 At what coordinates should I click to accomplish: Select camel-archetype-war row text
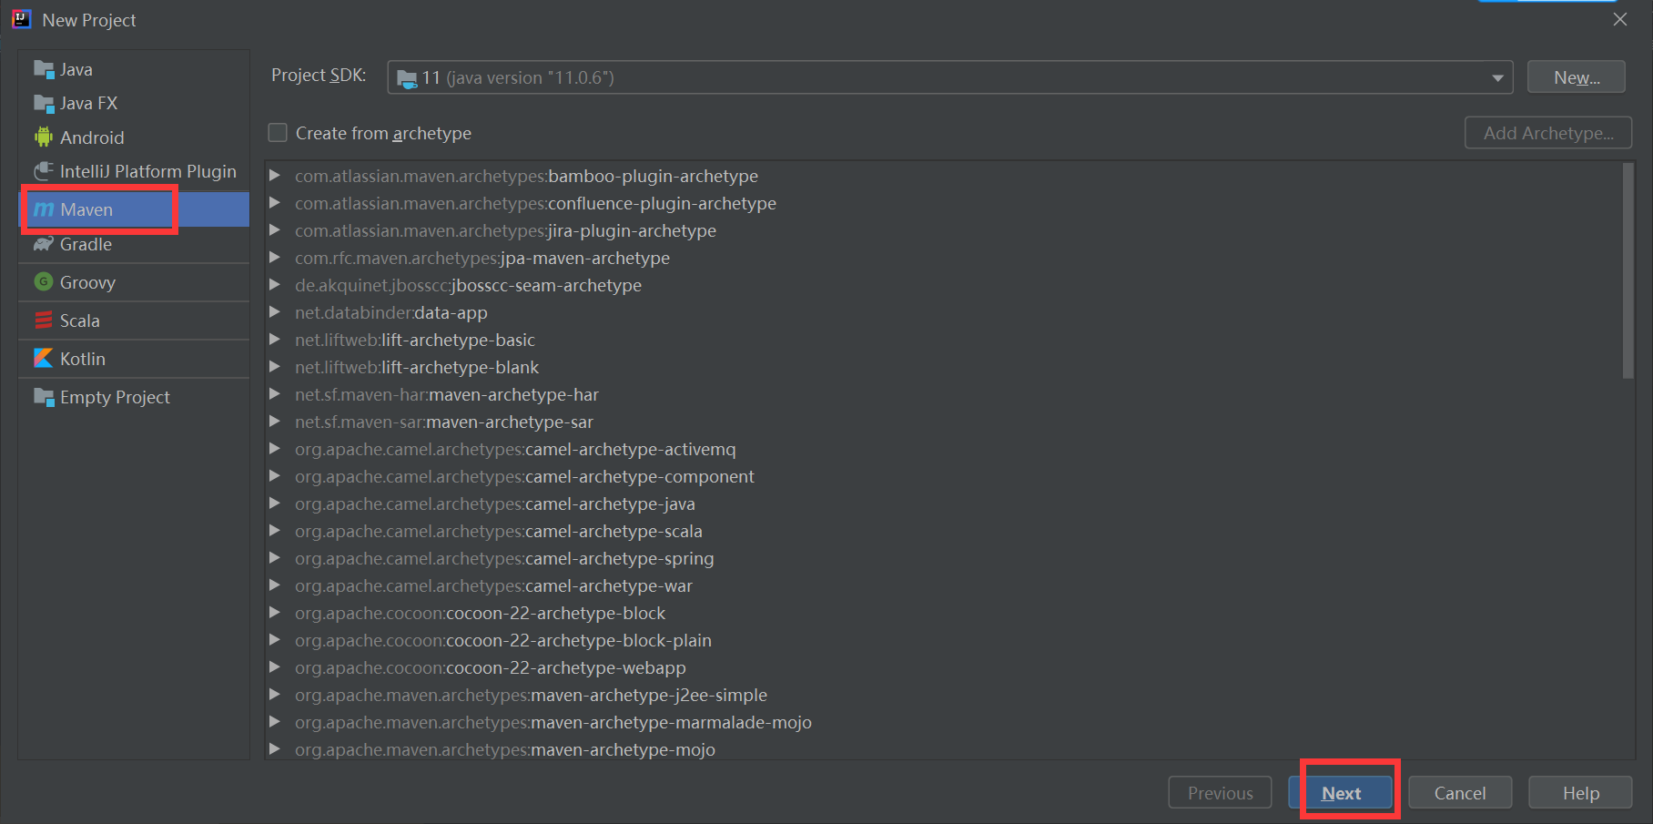click(493, 585)
